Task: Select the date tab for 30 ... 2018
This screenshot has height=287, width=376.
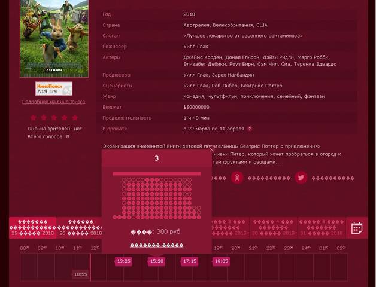Action: pos(273,228)
